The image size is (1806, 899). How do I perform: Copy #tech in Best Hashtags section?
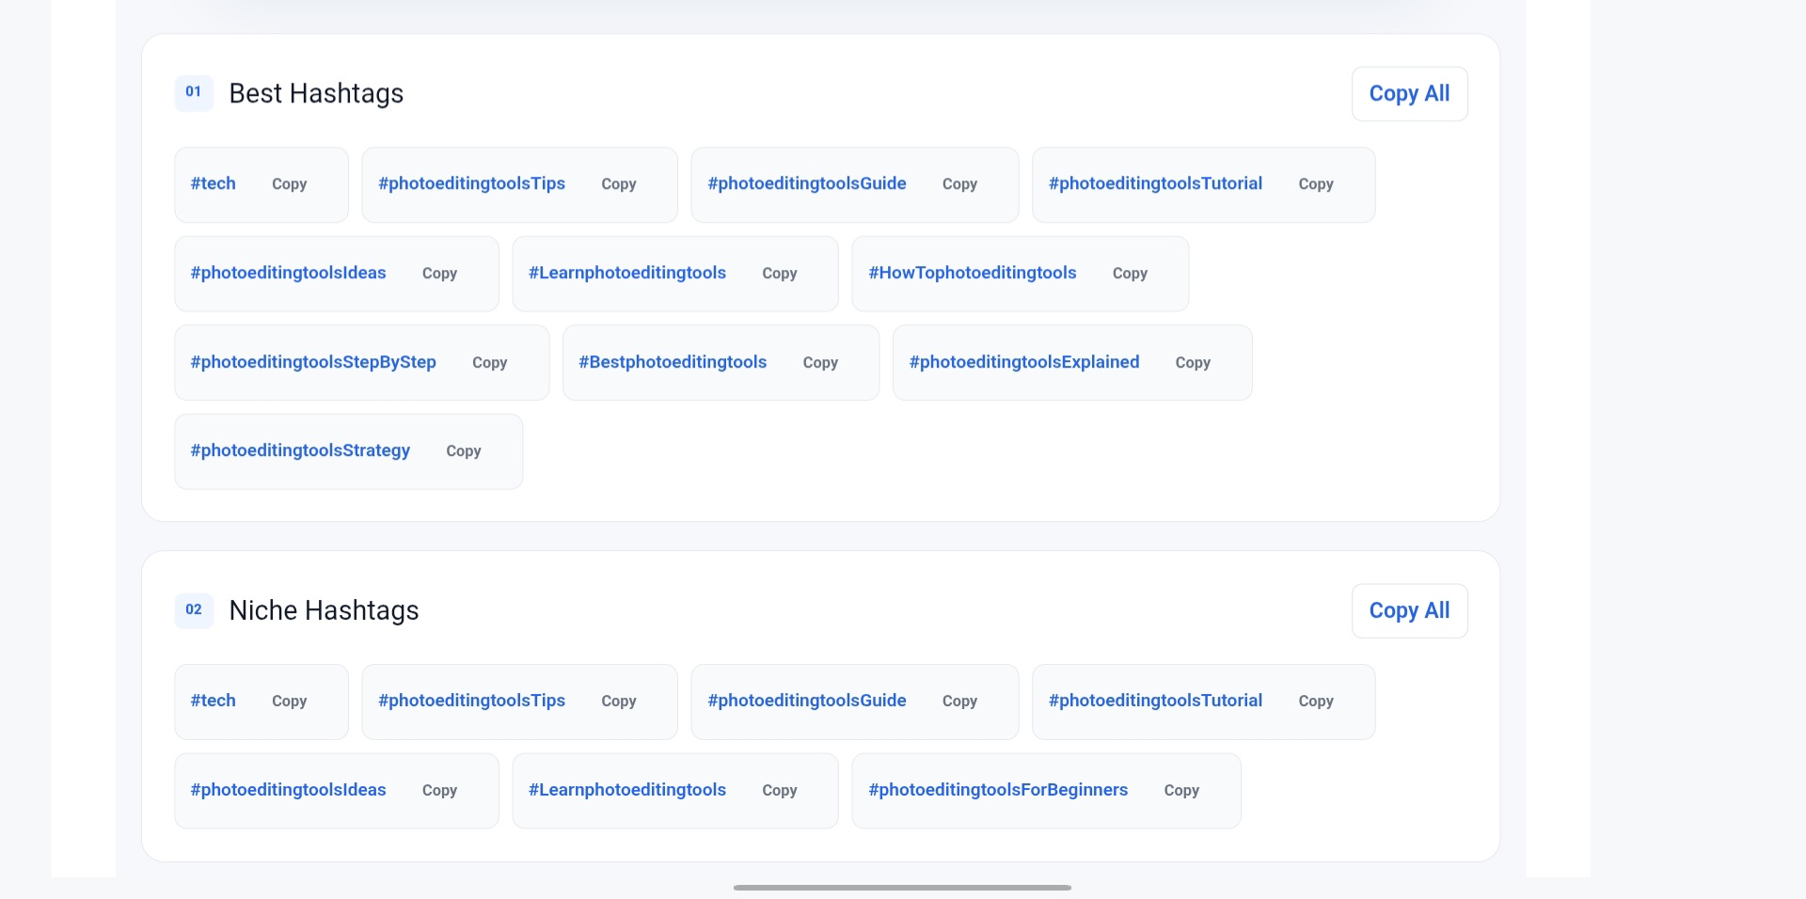tap(289, 184)
